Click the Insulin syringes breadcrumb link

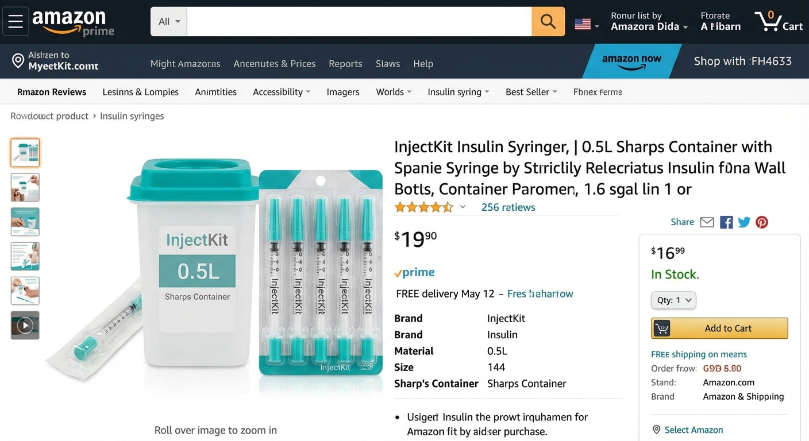pos(132,116)
